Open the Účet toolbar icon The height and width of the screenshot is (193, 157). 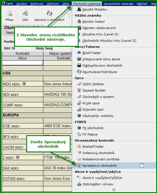25,14
